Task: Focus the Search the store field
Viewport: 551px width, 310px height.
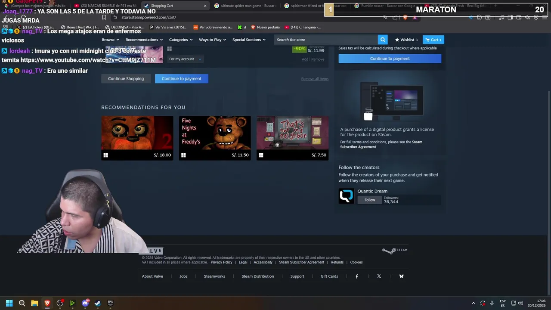Action: (326, 40)
